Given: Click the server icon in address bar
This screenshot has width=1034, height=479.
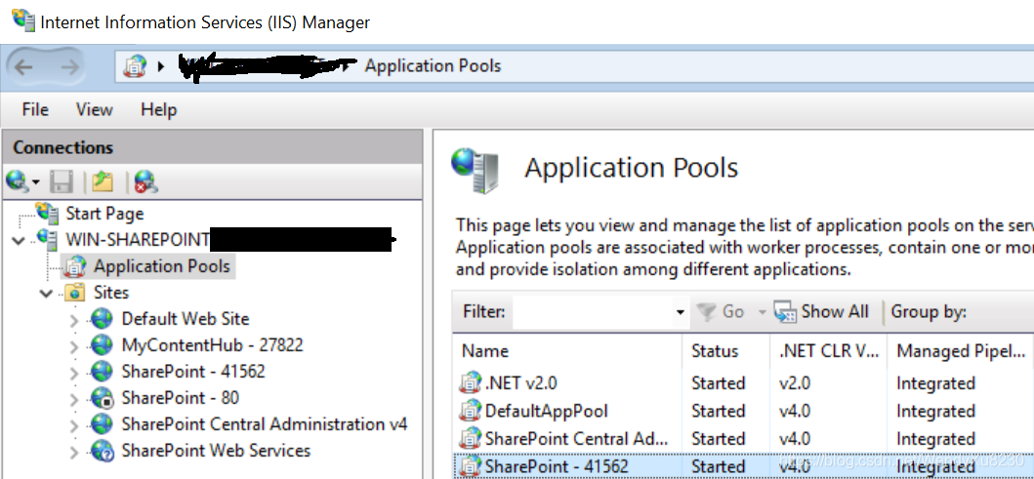Looking at the screenshot, I should pyautogui.click(x=135, y=66).
